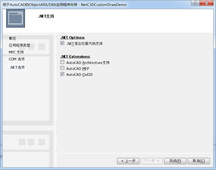Enable AutoCAD Architecture支持 checkbox
The image size is (216, 170).
[62, 62]
